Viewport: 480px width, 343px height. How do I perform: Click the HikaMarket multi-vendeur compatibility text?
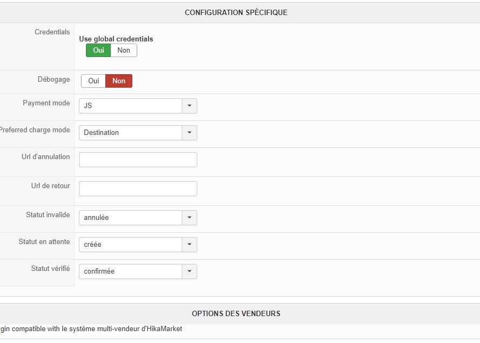91,329
